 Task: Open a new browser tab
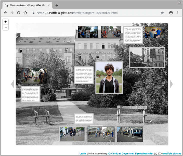point(57,5)
